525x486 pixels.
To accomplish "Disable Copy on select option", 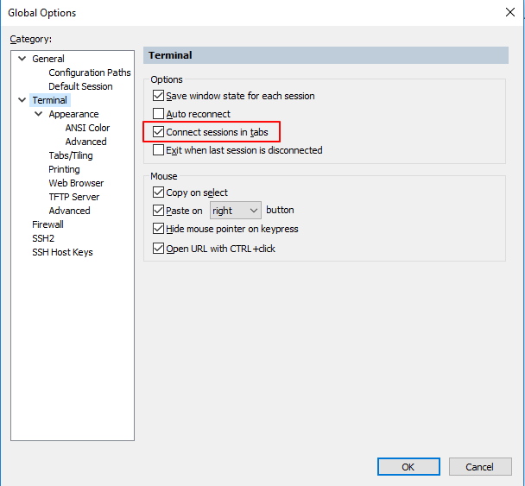I will (x=158, y=193).
